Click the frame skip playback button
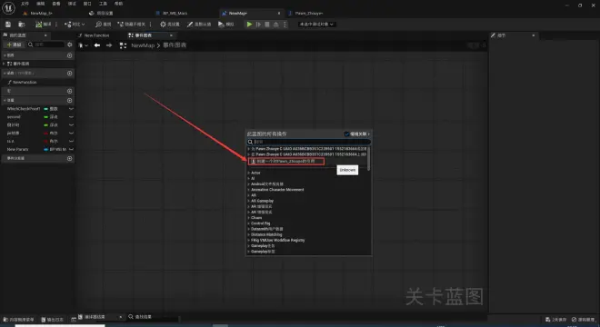 [x=258, y=25]
